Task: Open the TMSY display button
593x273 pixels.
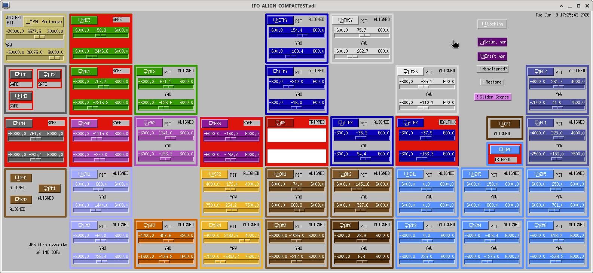Action: (345, 20)
